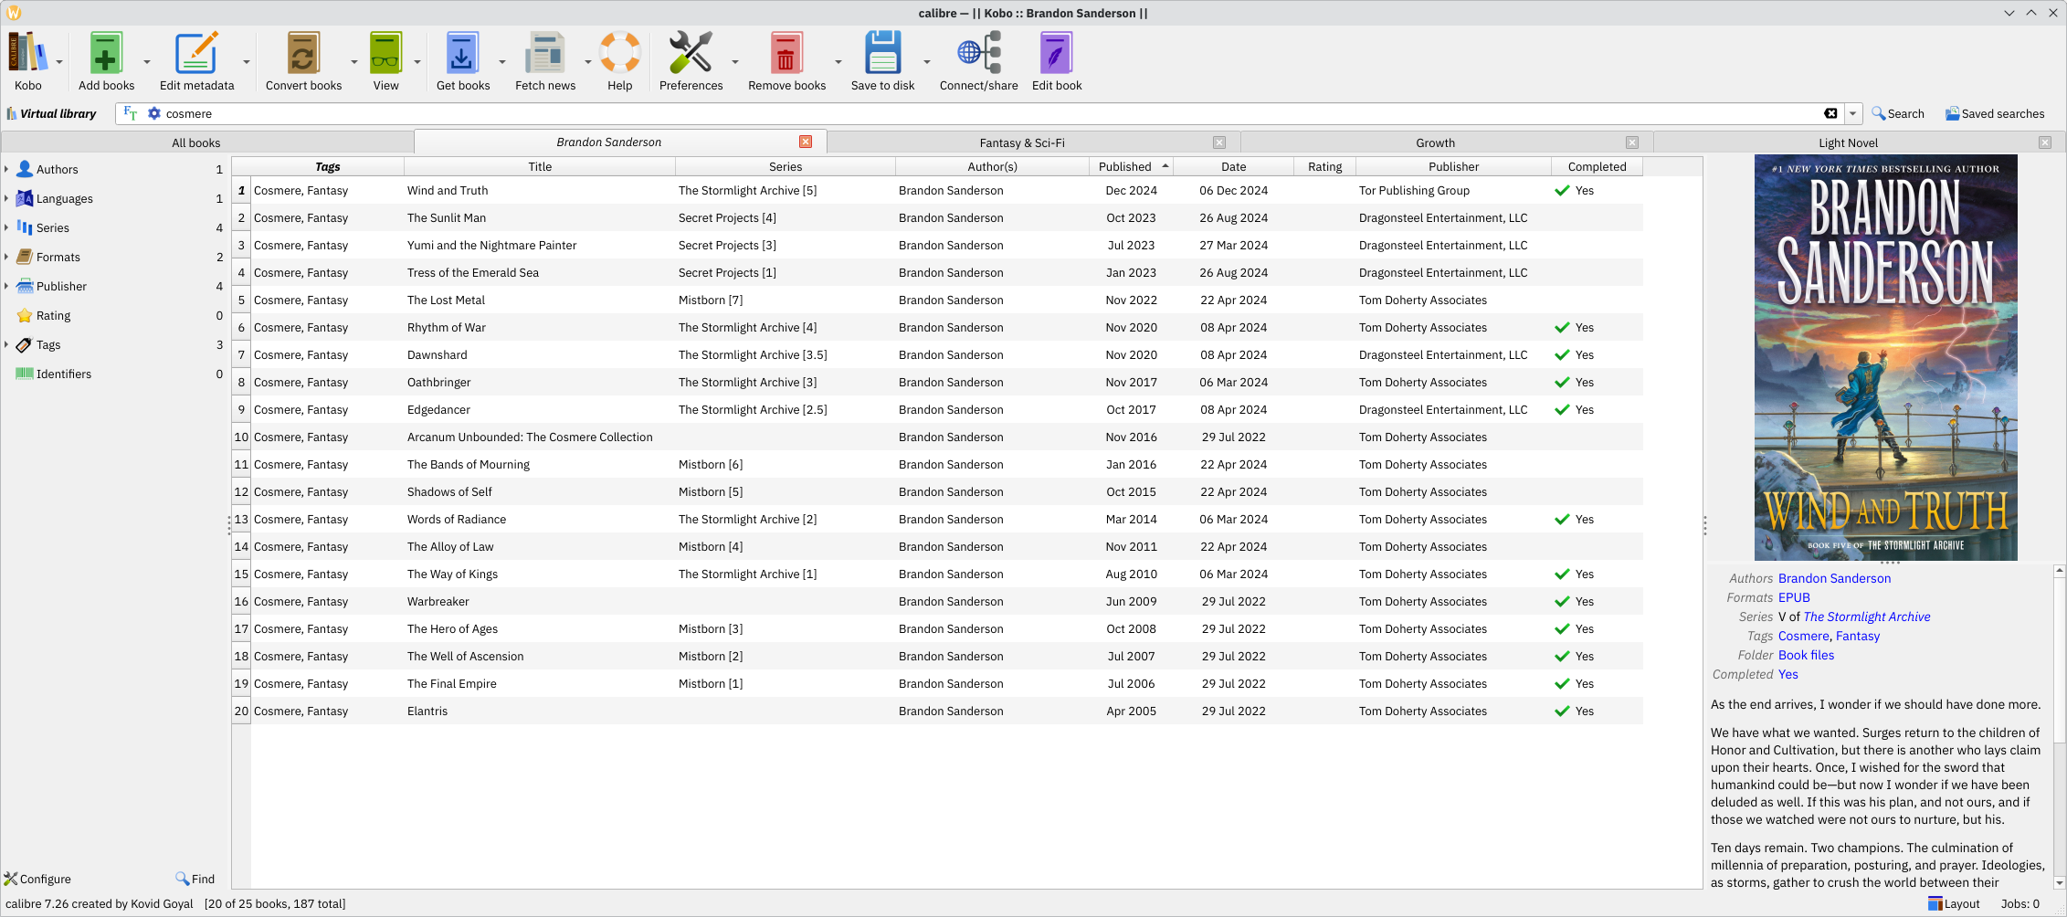Expand the Series tree node arrow
The image size is (2067, 917).
[x=6, y=227]
